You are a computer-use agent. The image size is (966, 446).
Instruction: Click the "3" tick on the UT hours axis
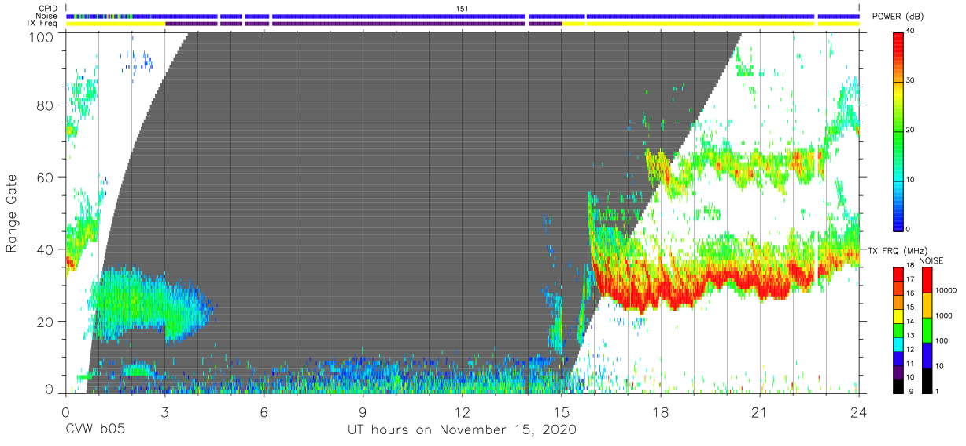point(164,411)
